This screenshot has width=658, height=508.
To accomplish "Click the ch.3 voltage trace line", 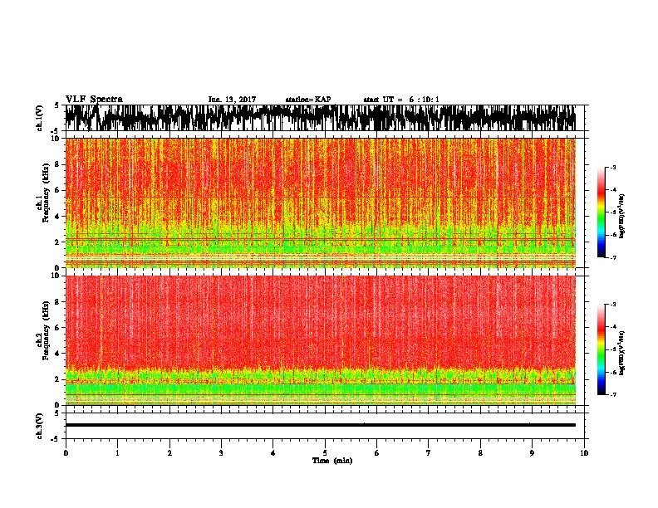I will [x=320, y=425].
